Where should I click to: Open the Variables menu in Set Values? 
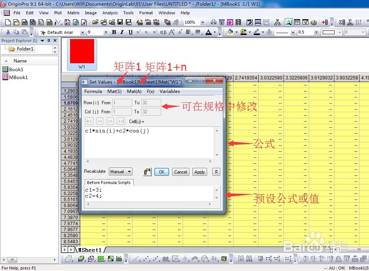170,91
